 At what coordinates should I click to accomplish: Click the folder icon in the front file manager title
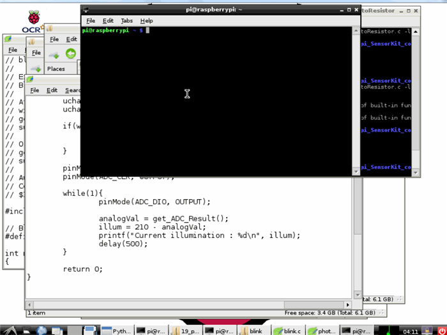point(50,29)
